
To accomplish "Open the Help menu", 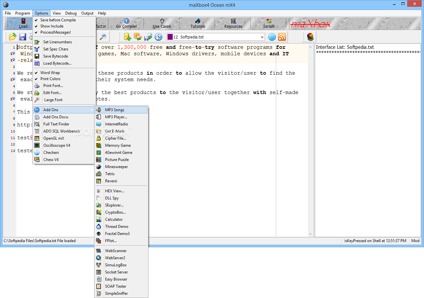I will click(102, 13).
